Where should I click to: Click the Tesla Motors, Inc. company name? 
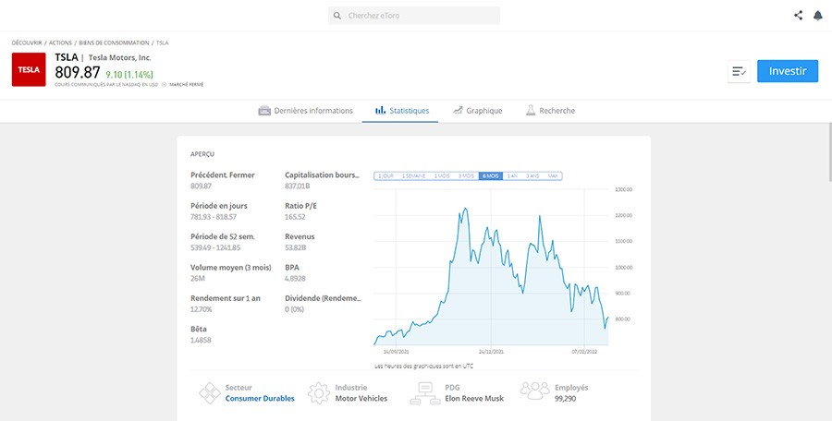click(x=119, y=58)
